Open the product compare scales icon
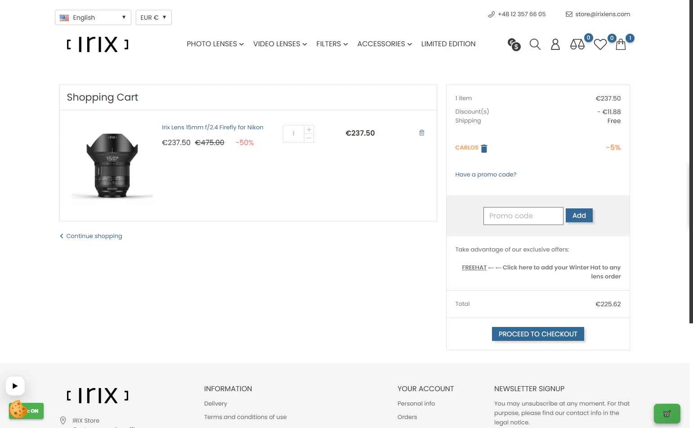This screenshot has height=428, width=693. click(577, 44)
